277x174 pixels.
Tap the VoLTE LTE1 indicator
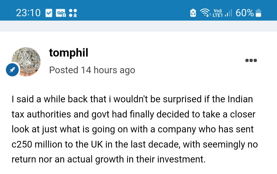pos(218,13)
